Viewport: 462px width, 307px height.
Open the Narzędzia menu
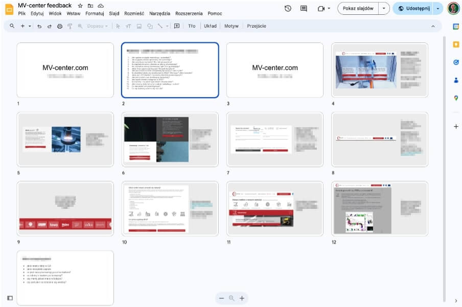[159, 13]
